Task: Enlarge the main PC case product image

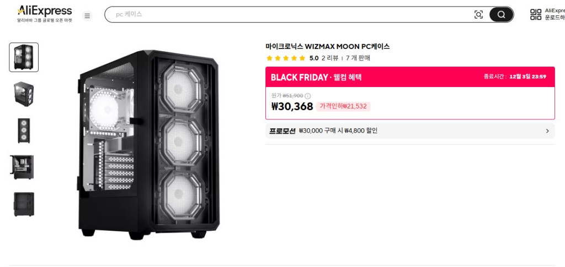Action: pos(148,144)
